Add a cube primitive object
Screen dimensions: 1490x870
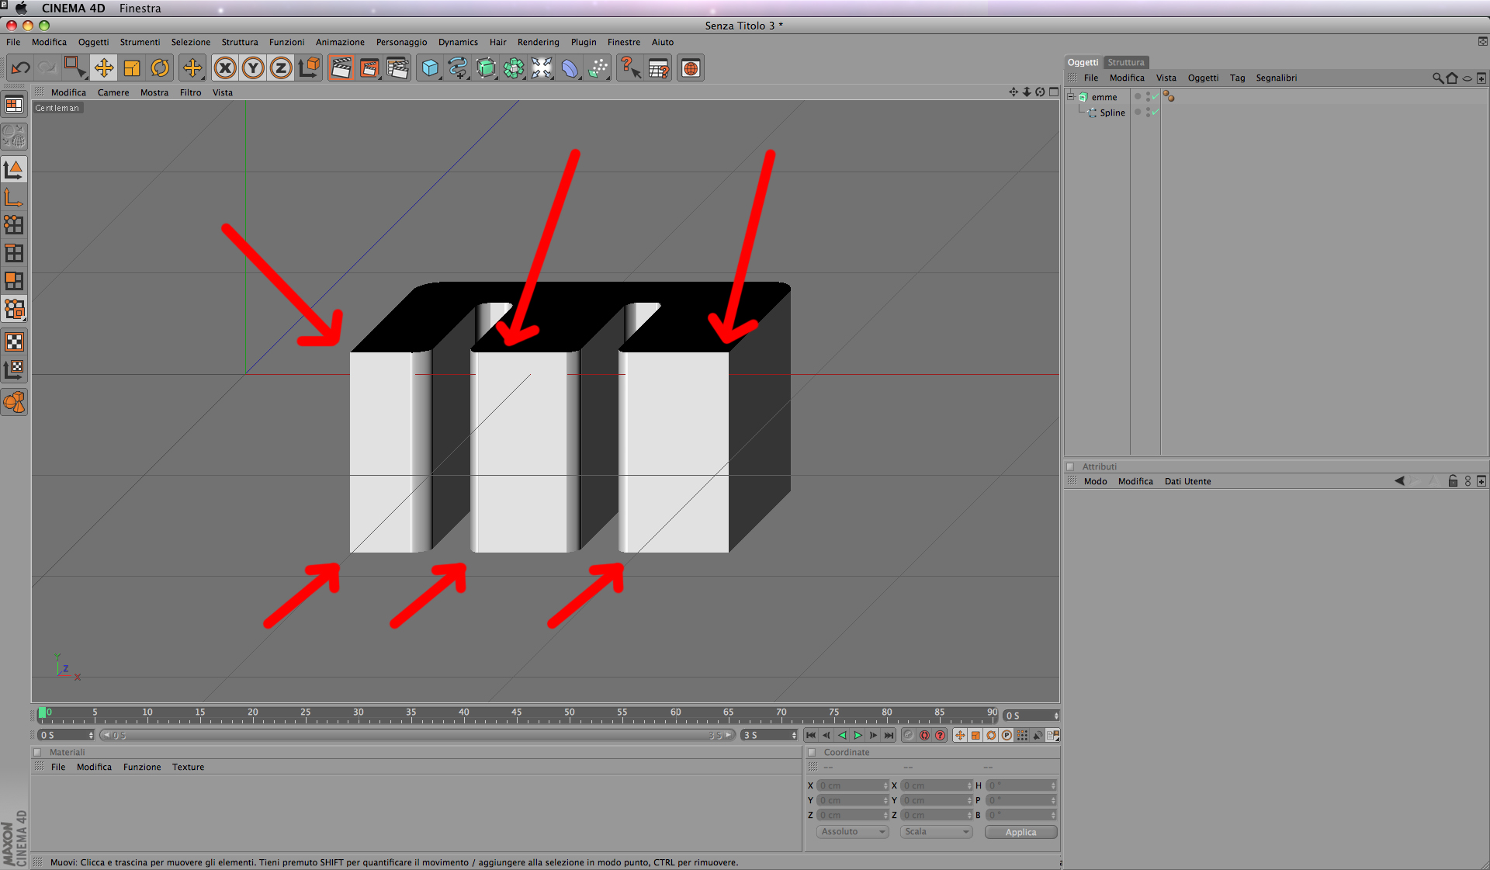point(429,68)
